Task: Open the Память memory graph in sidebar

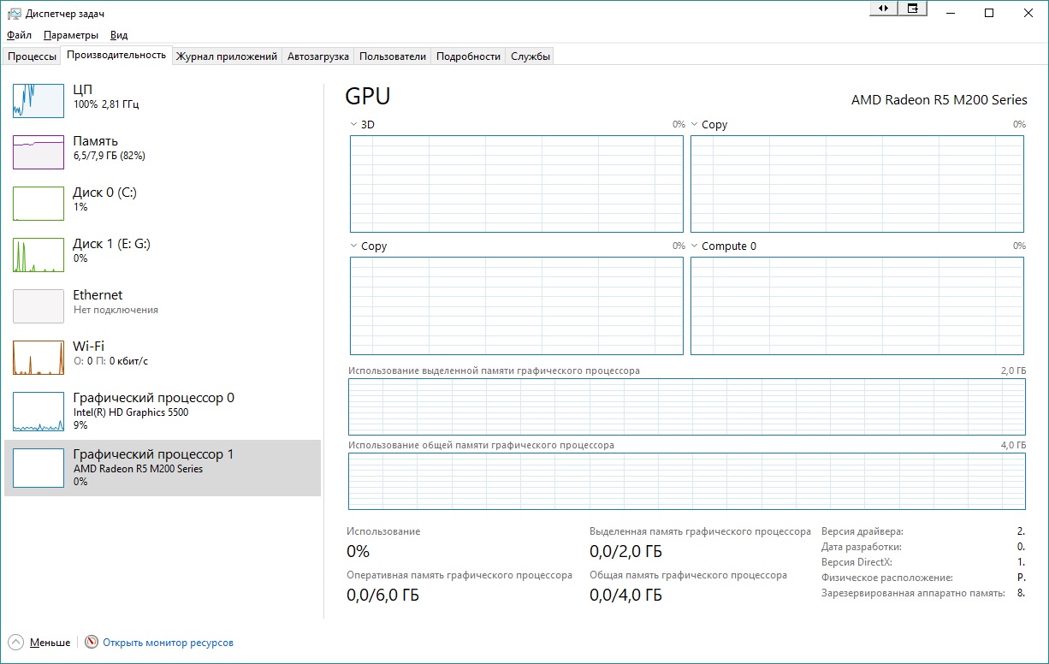Action: (39, 151)
